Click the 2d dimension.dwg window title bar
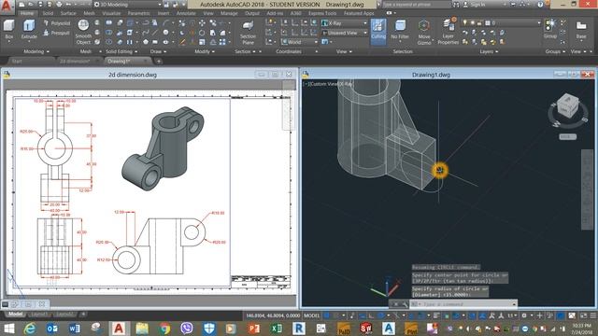 coord(133,75)
